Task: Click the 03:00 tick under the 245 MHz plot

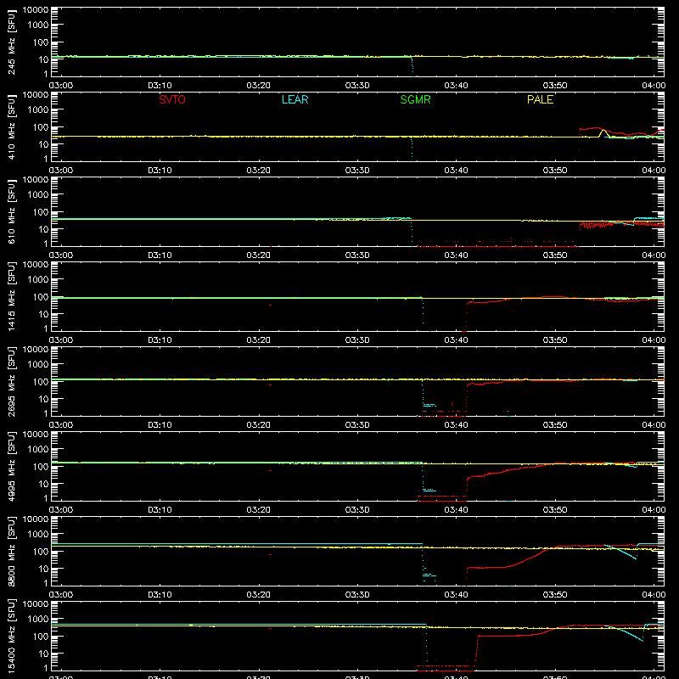Action: [x=61, y=86]
